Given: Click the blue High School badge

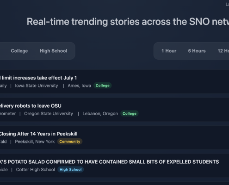Looking at the screenshot, I should [71, 170].
